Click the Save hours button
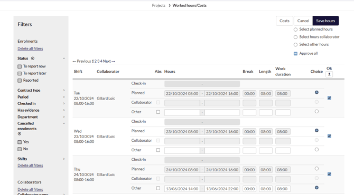Viewport: 354px width, 195px height. [325, 21]
